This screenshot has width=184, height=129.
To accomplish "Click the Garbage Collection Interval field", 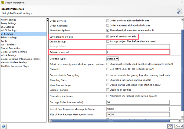I will [x=138, y=102].
